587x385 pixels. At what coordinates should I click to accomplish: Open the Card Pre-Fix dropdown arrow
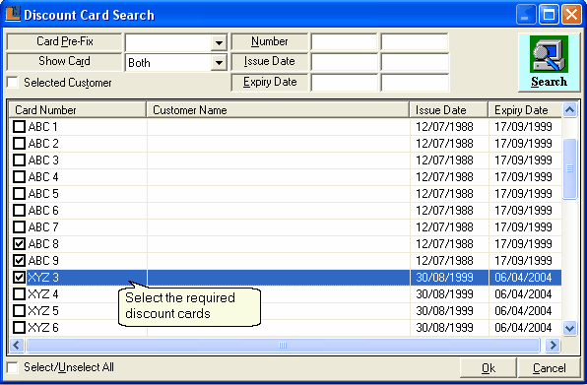pyautogui.click(x=219, y=42)
